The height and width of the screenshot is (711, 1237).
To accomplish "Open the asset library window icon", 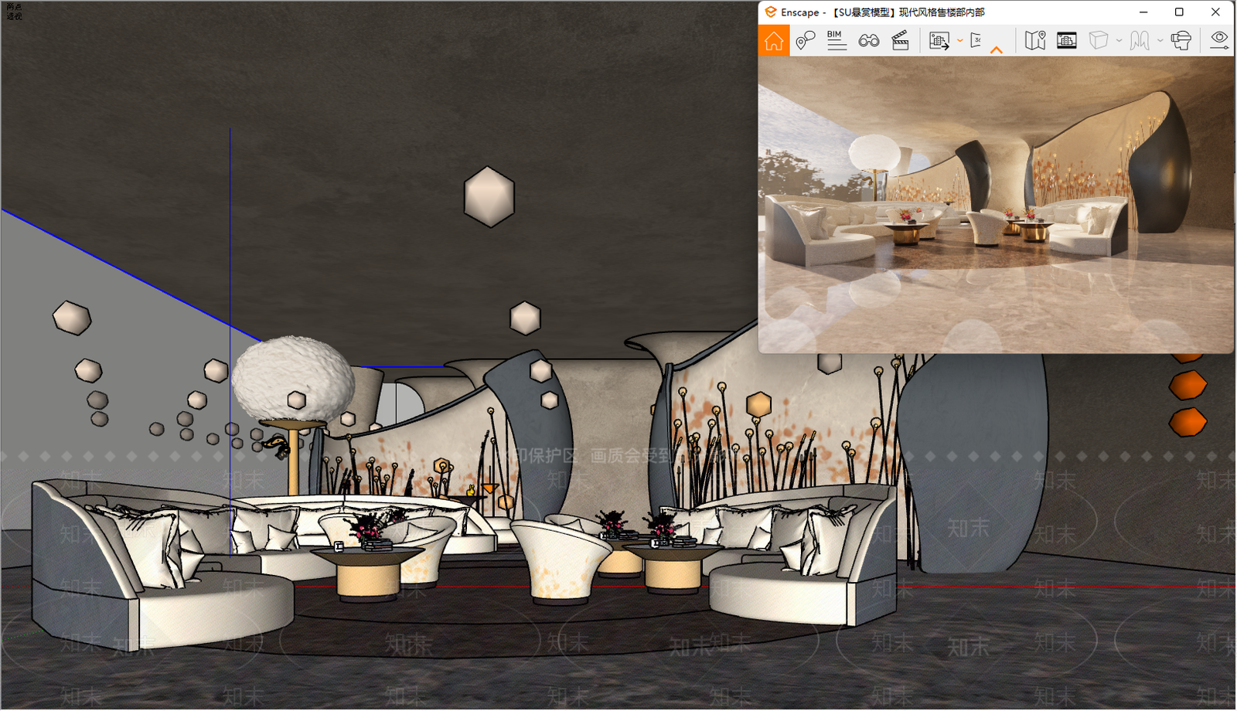I will [1067, 40].
